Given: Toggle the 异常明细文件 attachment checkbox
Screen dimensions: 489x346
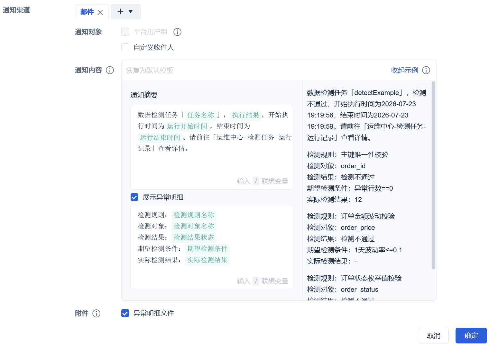Looking at the screenshot, I should (x=125, y=313).
